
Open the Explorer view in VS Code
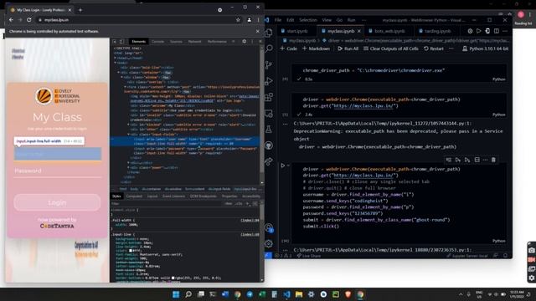(269, 33)
